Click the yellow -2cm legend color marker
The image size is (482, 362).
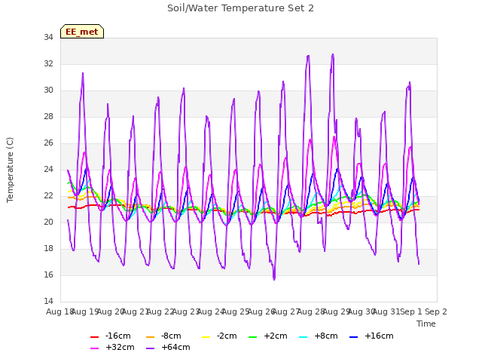(x=206, y=337)
